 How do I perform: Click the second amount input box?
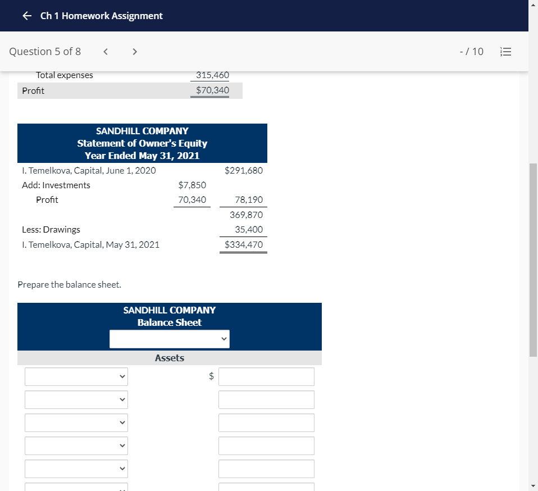click(x=266, y=399)
